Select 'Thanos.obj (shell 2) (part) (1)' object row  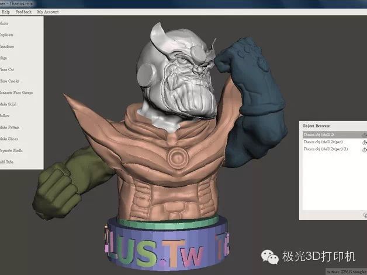pyautogui.click(x=335, y=149)
